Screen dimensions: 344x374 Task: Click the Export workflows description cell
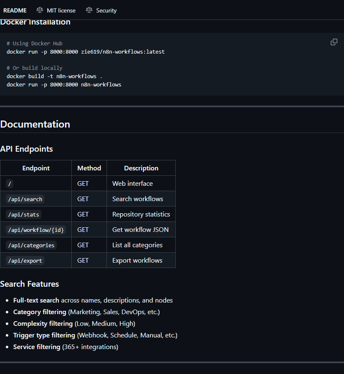(x=137, y=261)
